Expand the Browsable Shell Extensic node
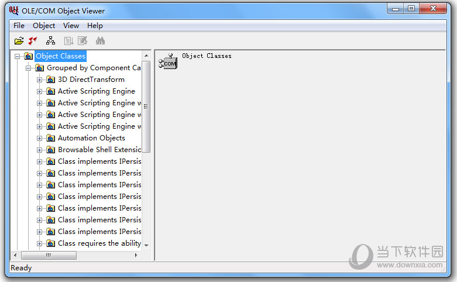457x282 pixels. coord(39,150)
